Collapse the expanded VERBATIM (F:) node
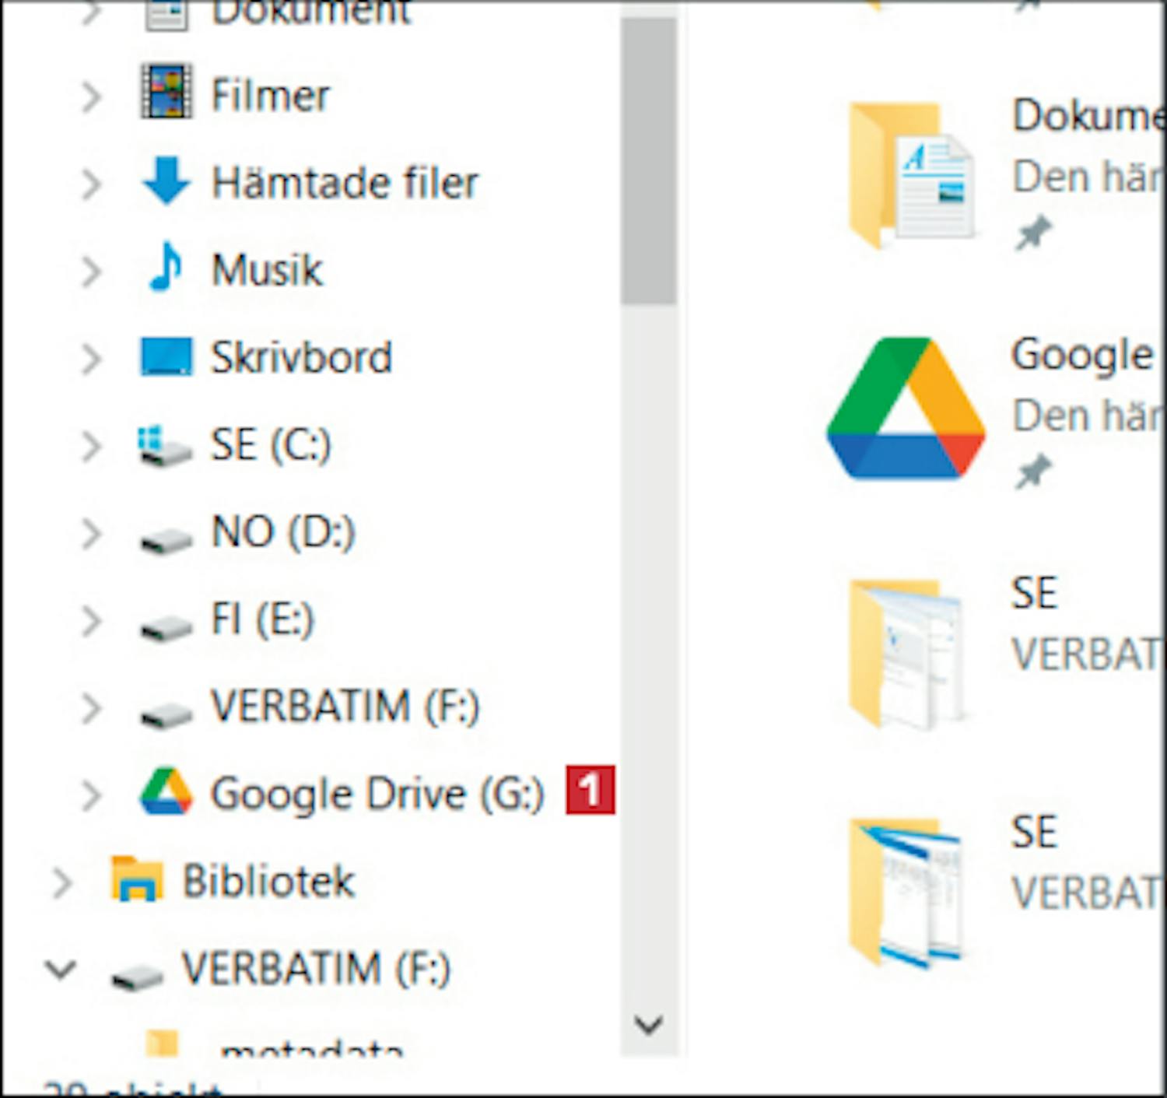 [x=60, y=969]
